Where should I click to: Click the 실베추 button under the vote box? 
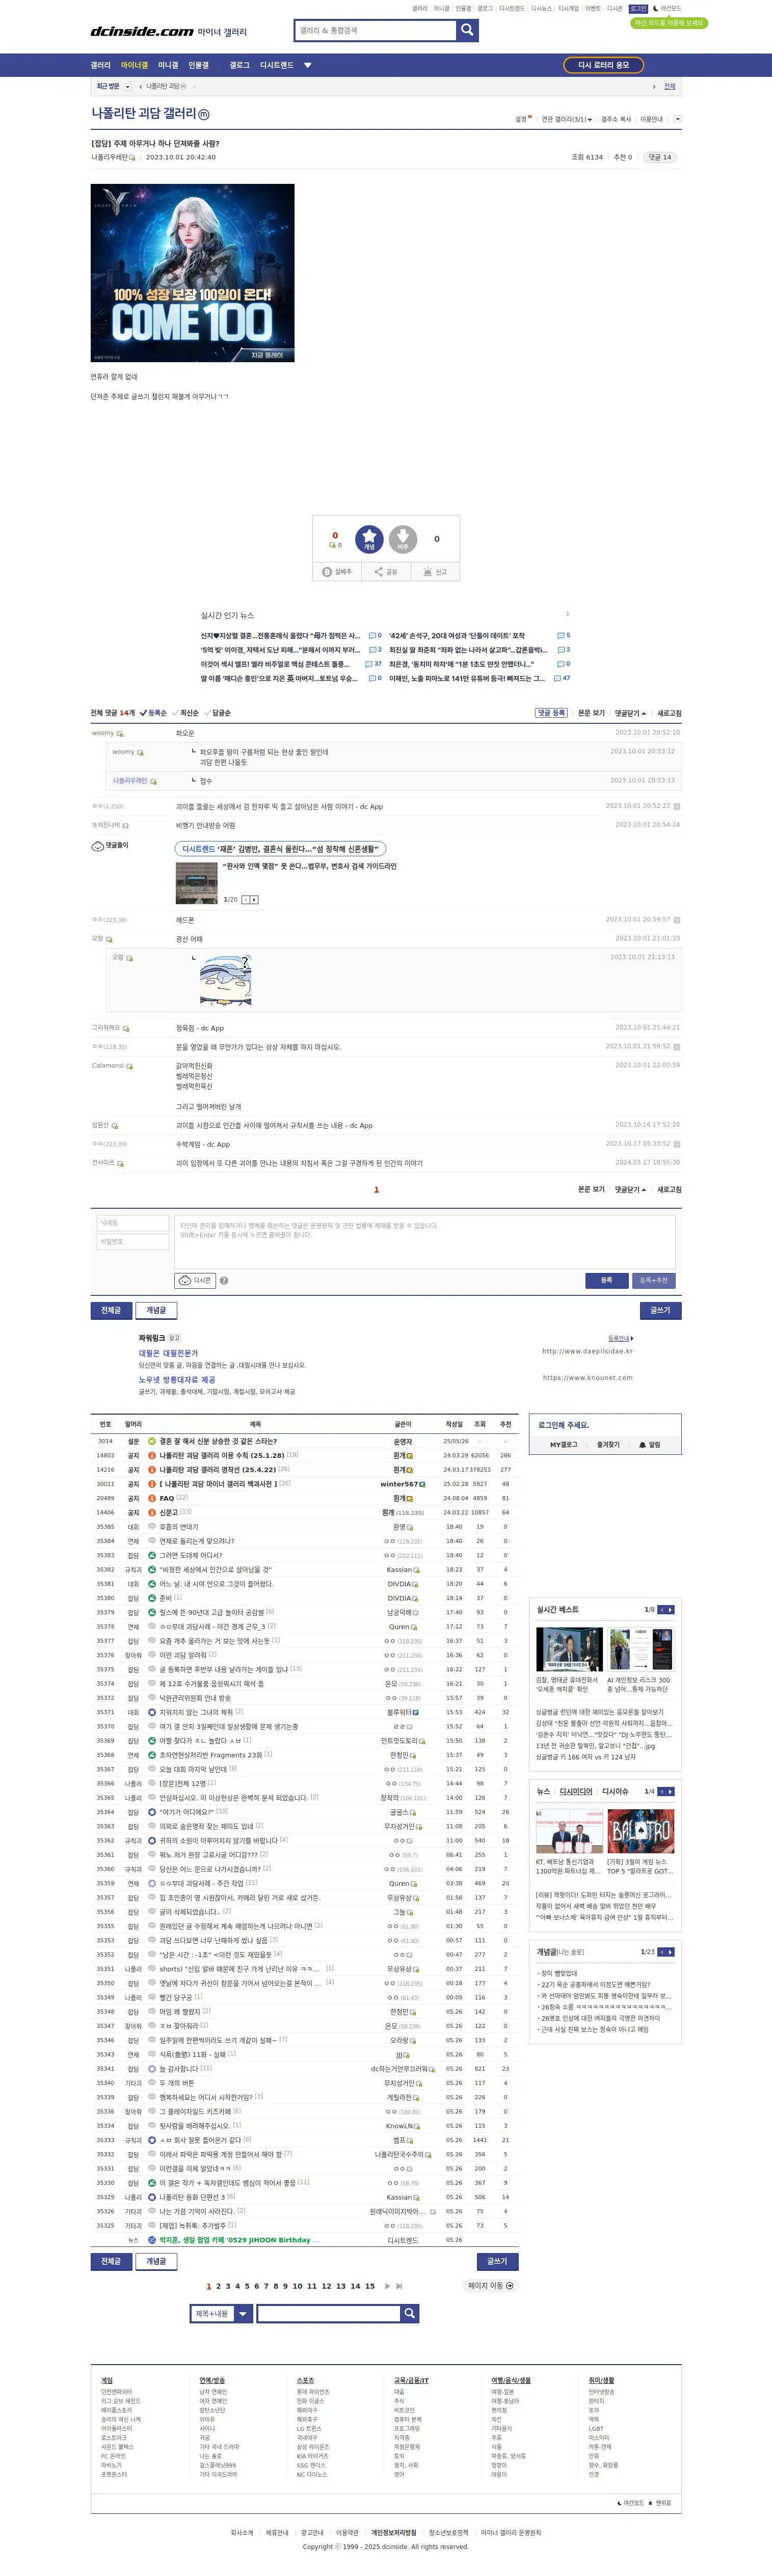tap(337, 572)
